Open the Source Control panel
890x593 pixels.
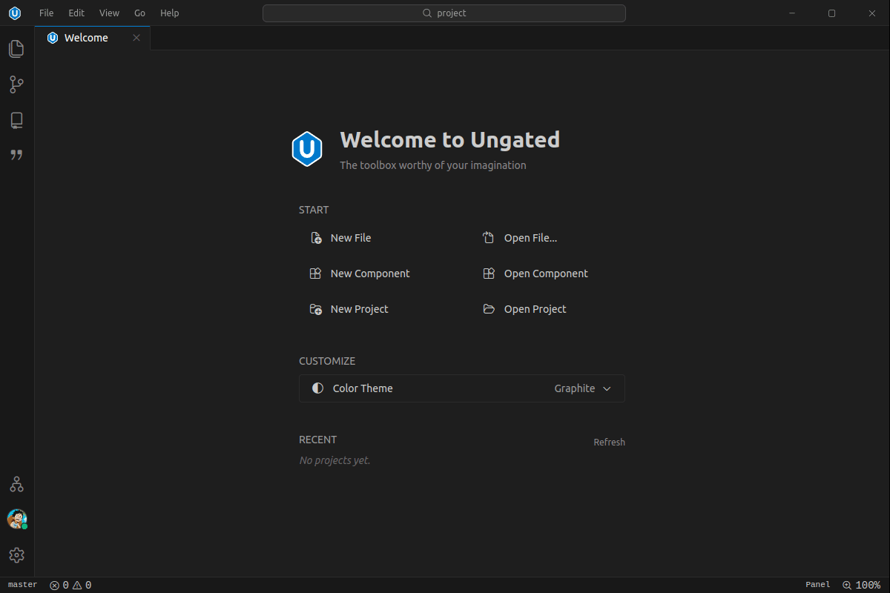16,84
